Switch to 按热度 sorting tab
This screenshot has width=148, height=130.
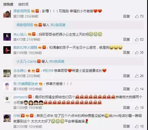click(x=8, y=4)
